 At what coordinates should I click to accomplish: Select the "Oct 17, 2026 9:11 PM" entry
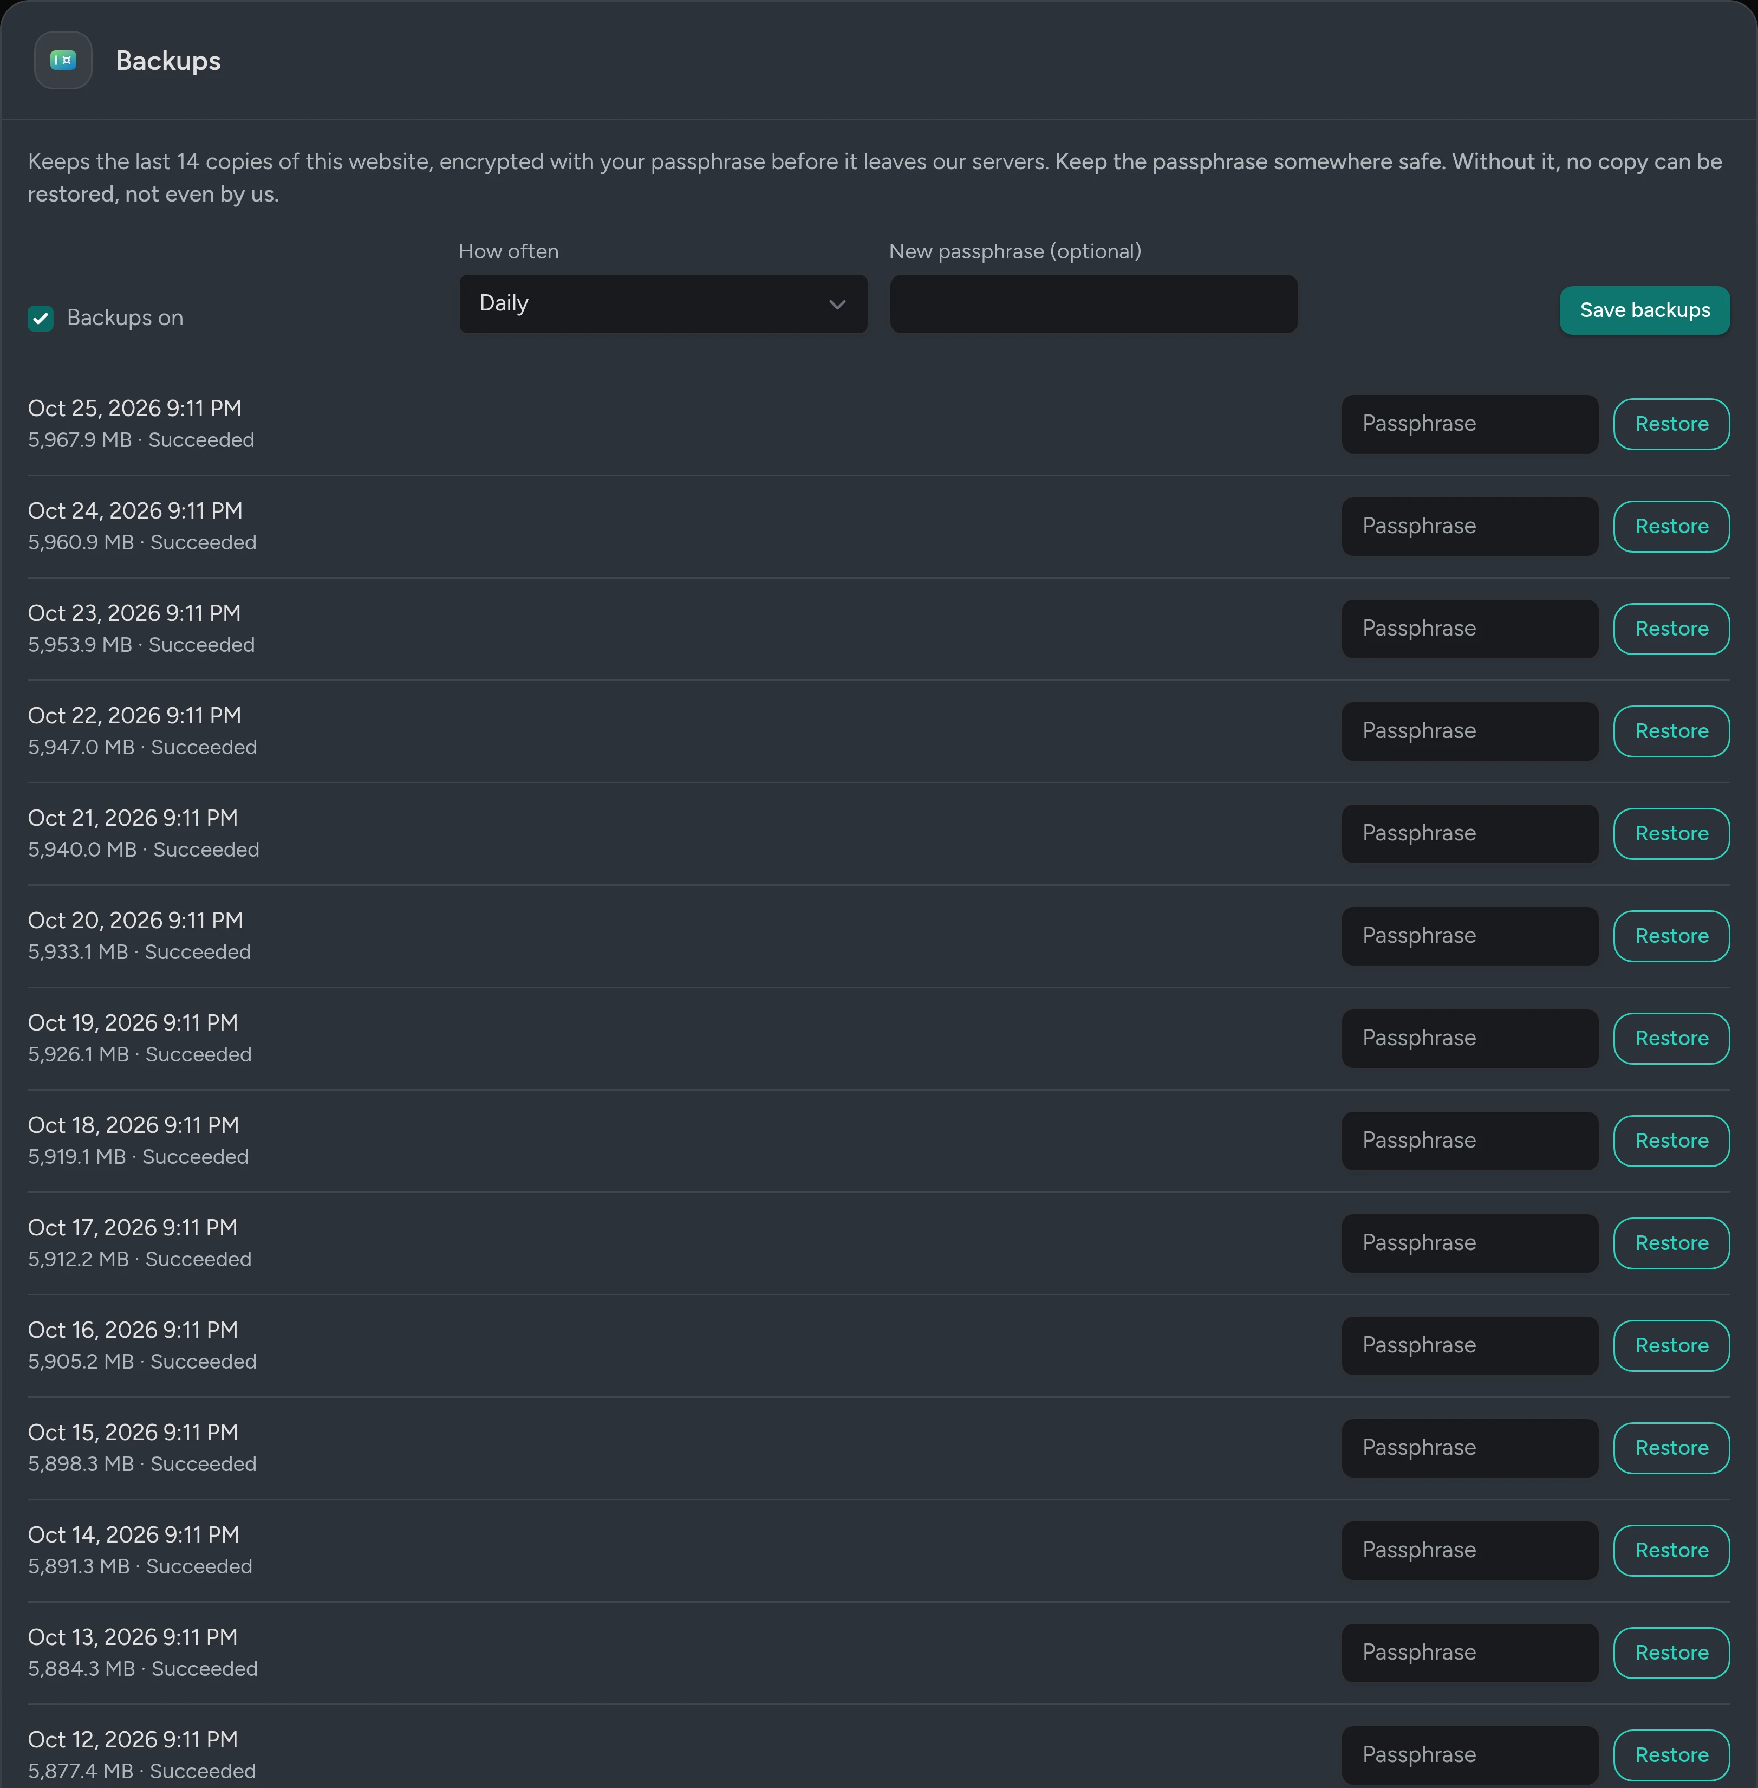(133, 1227)
